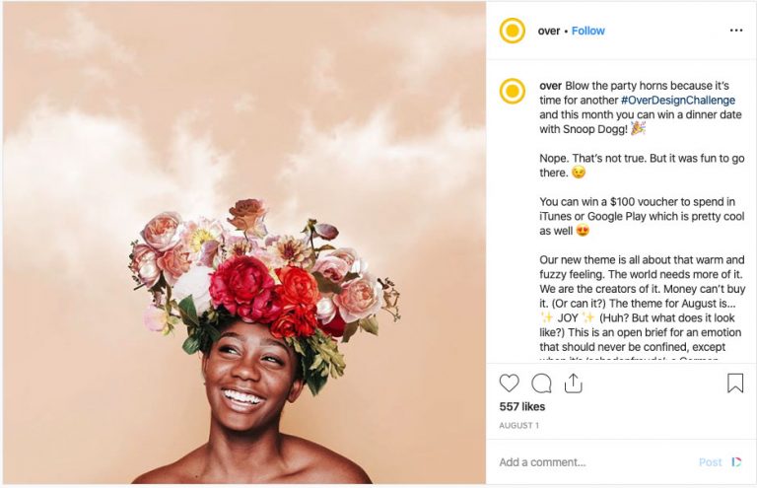This screenshot has width=757, height=488.
Task: Open the over username in the header
Action: [x=549, y=31]
